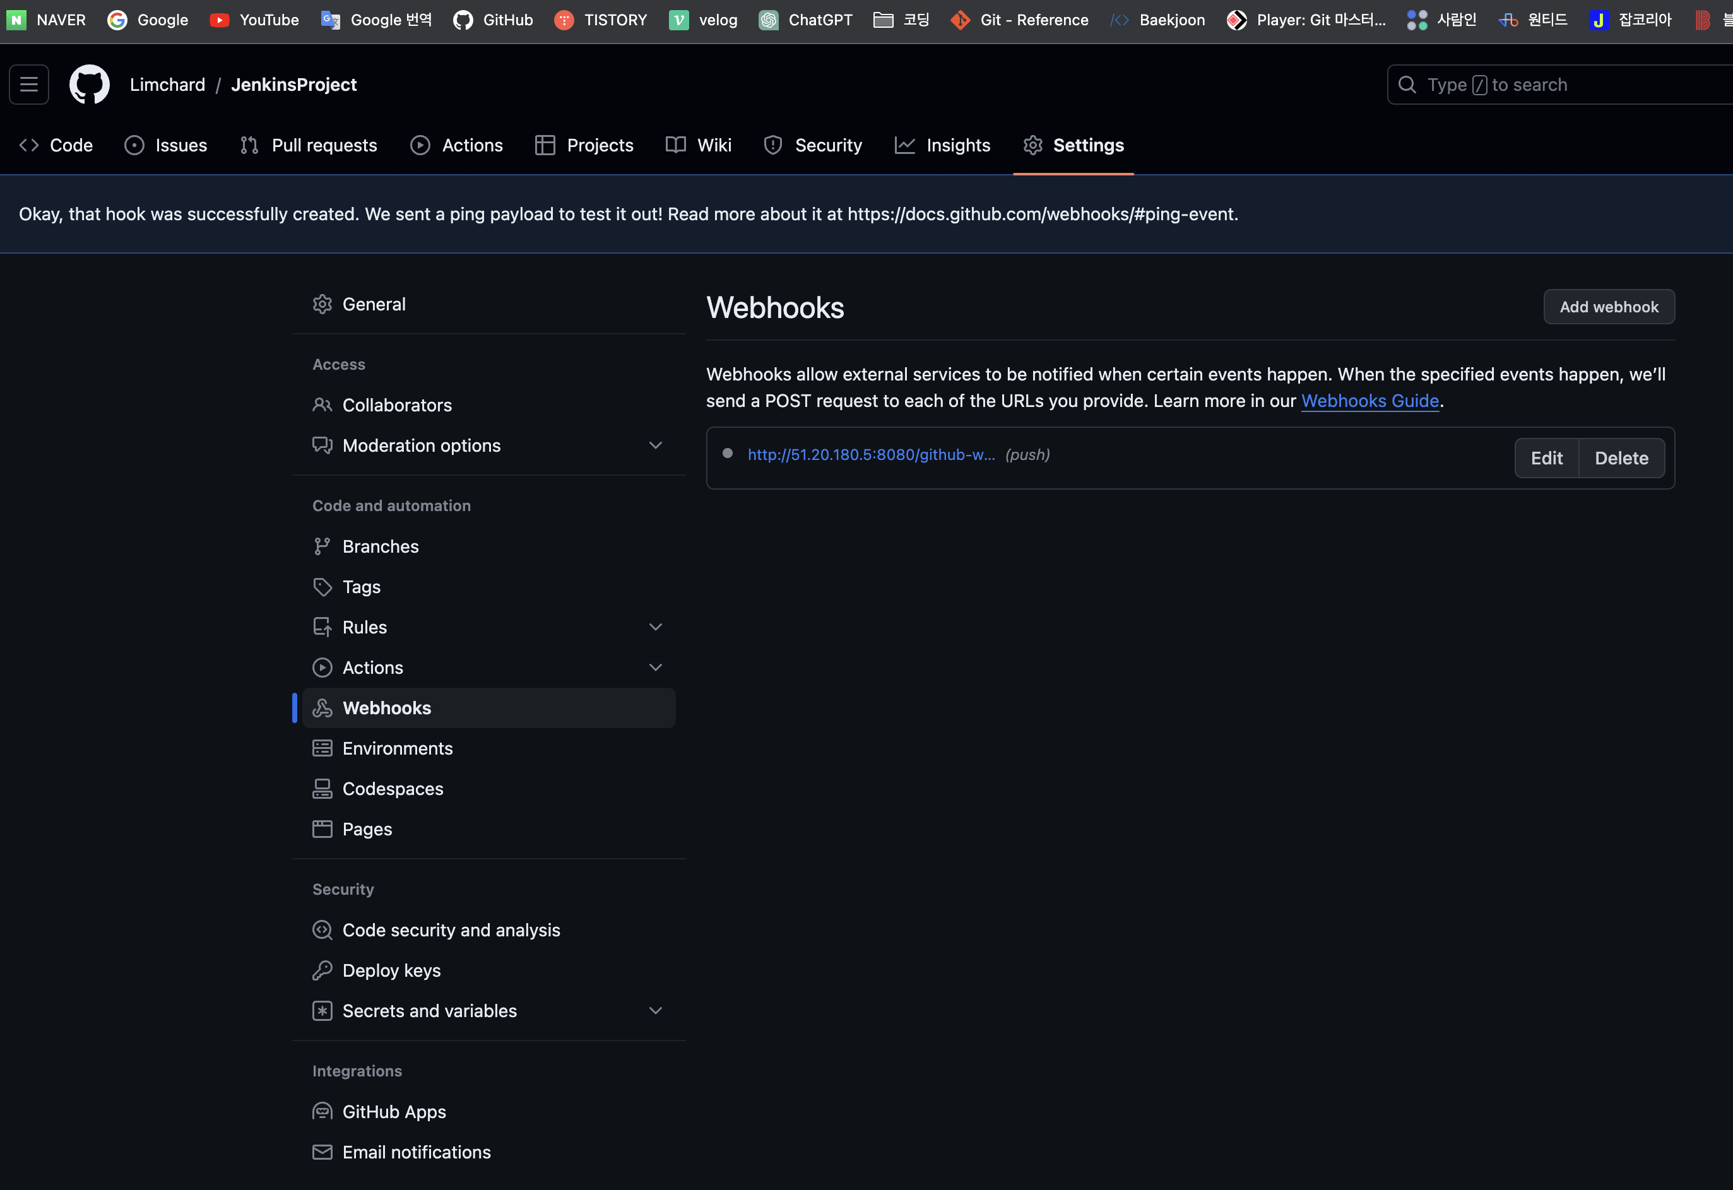This screenshot has height=1190, width=1733.
Task: Go to Branches settings page
Action: click(381, 546)
